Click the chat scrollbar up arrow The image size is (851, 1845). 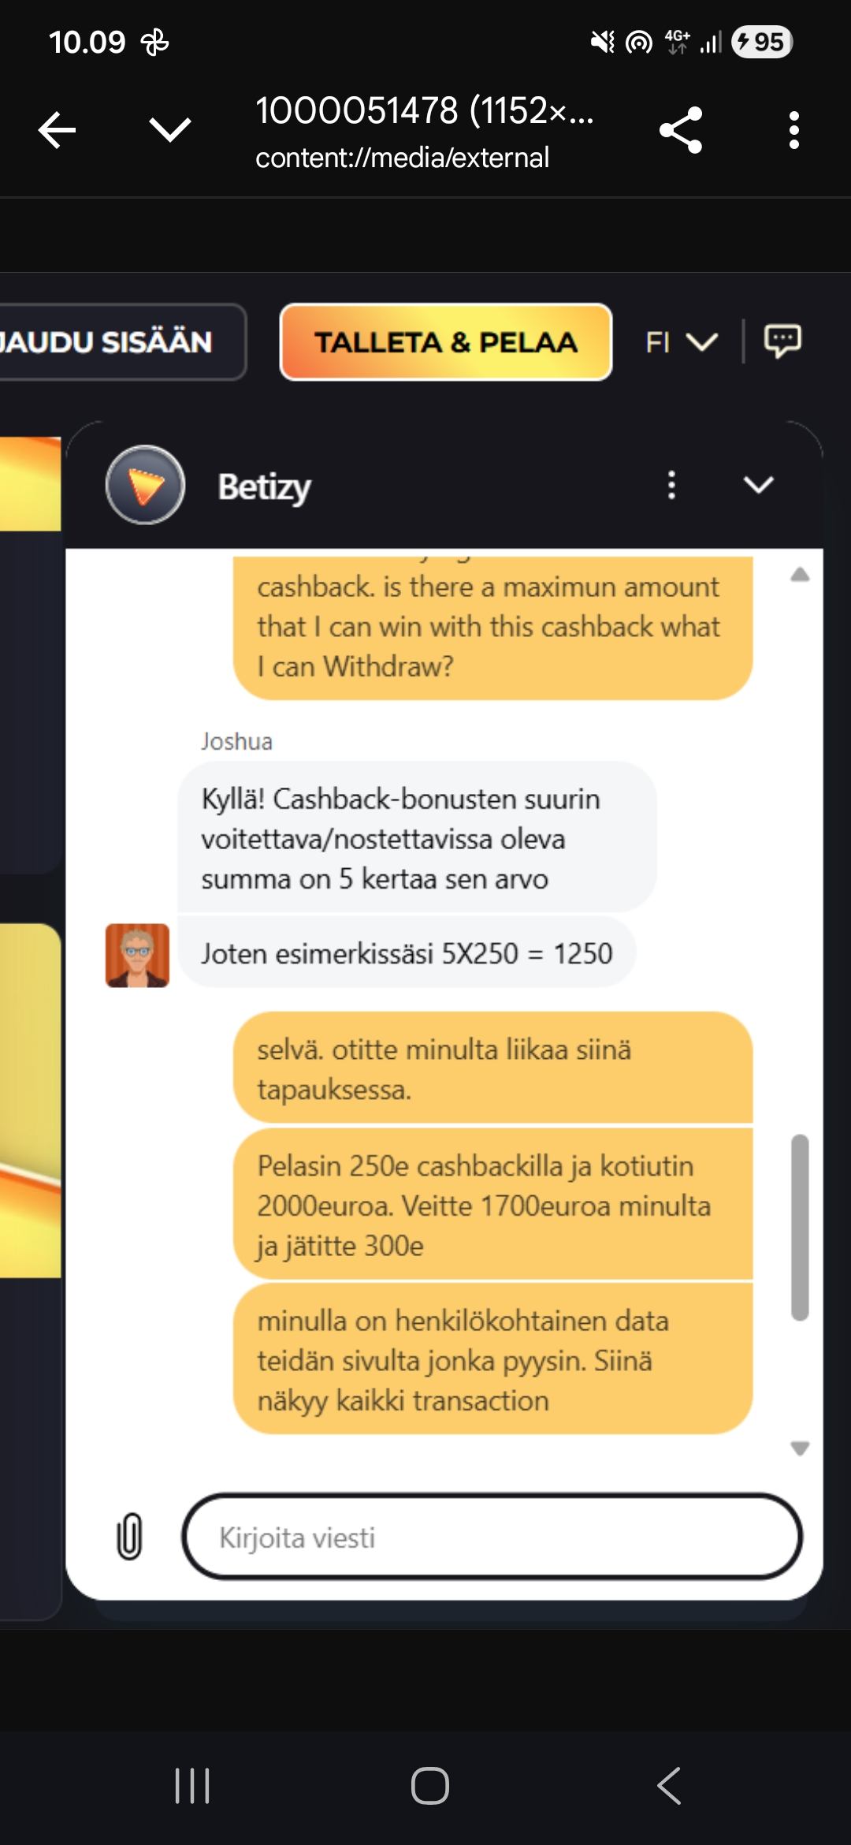[800, 574]
